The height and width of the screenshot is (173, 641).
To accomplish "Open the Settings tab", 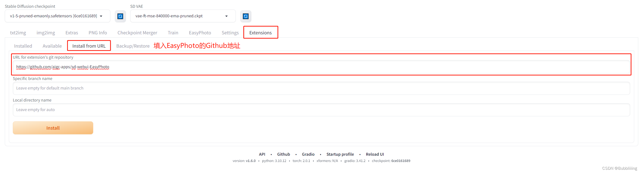I will pyautogui.click(x=230, y=33).
